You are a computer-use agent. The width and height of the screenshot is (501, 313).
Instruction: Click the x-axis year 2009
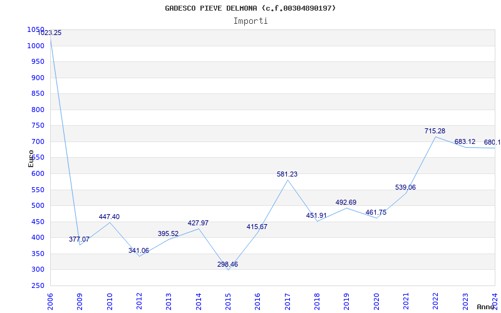80,301
